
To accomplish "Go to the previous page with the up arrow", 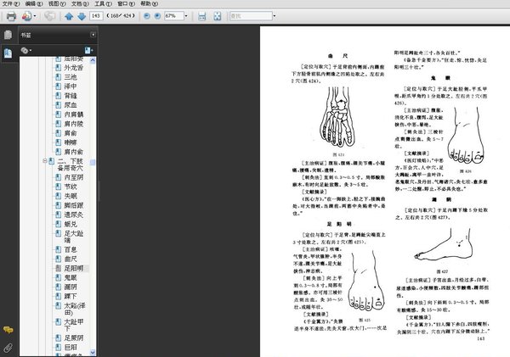I will pyautogui.click(x=69, y=16).
